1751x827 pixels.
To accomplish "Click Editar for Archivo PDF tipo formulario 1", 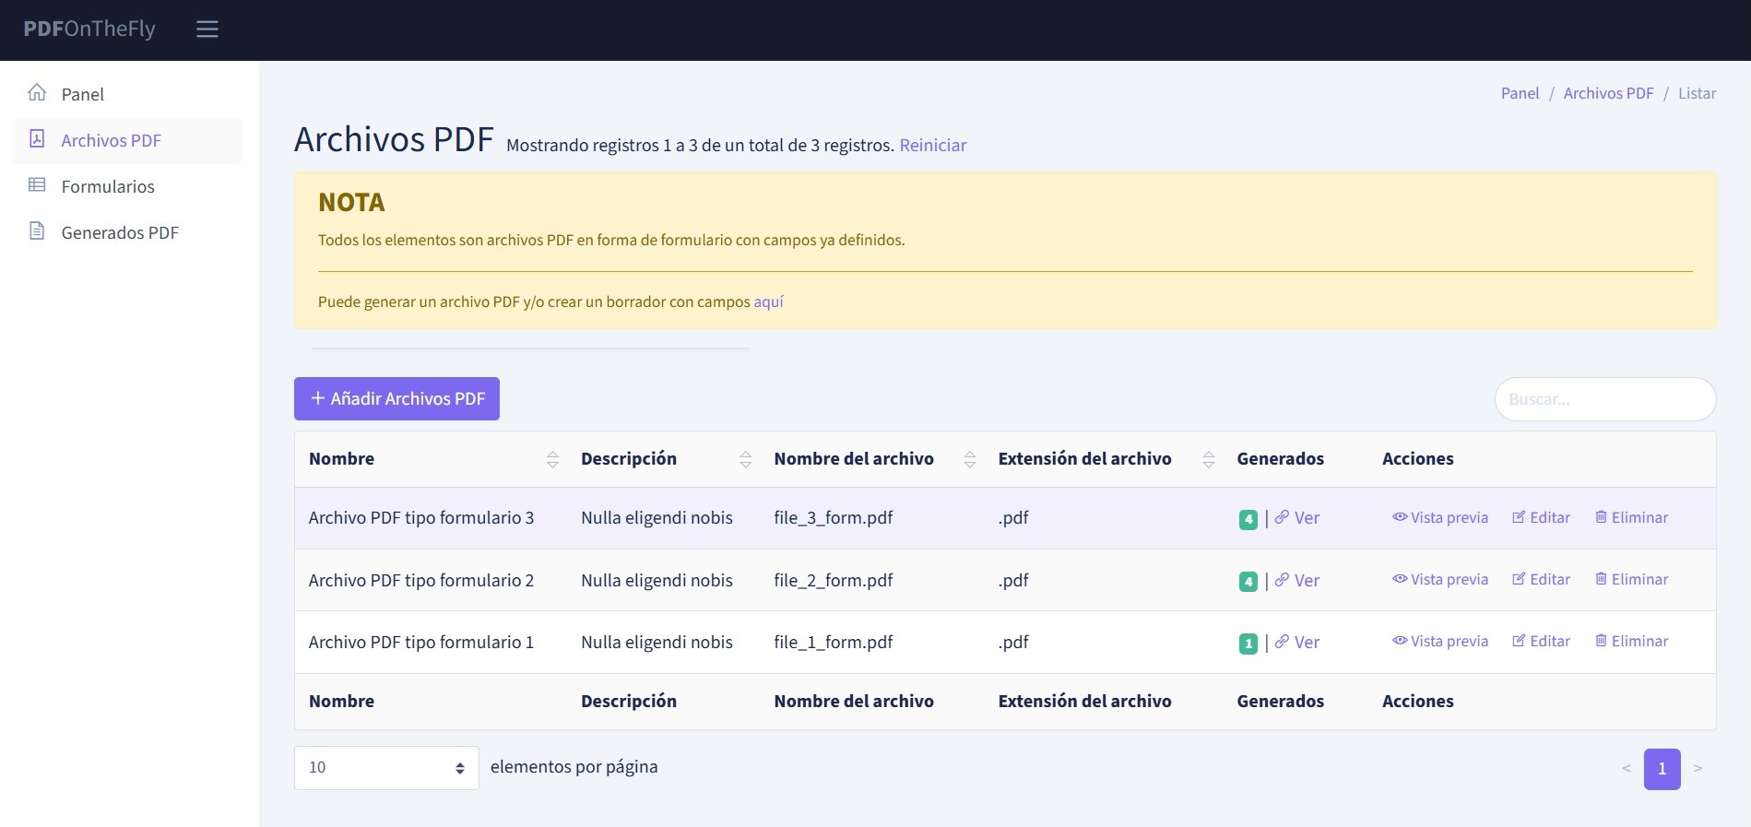I will pos(1541,641).
